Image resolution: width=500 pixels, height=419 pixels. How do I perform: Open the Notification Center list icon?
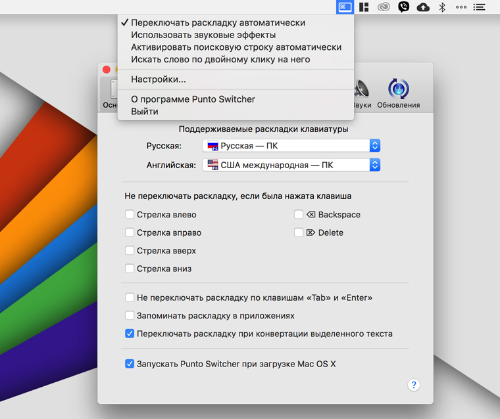click(x=480, y=7)
